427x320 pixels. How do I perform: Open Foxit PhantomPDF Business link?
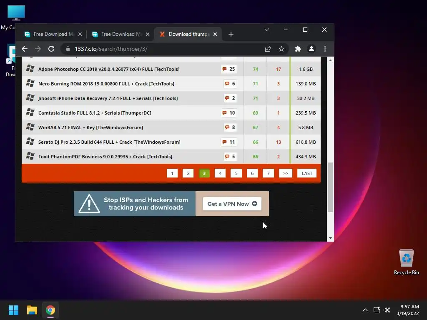click(105, 157)
